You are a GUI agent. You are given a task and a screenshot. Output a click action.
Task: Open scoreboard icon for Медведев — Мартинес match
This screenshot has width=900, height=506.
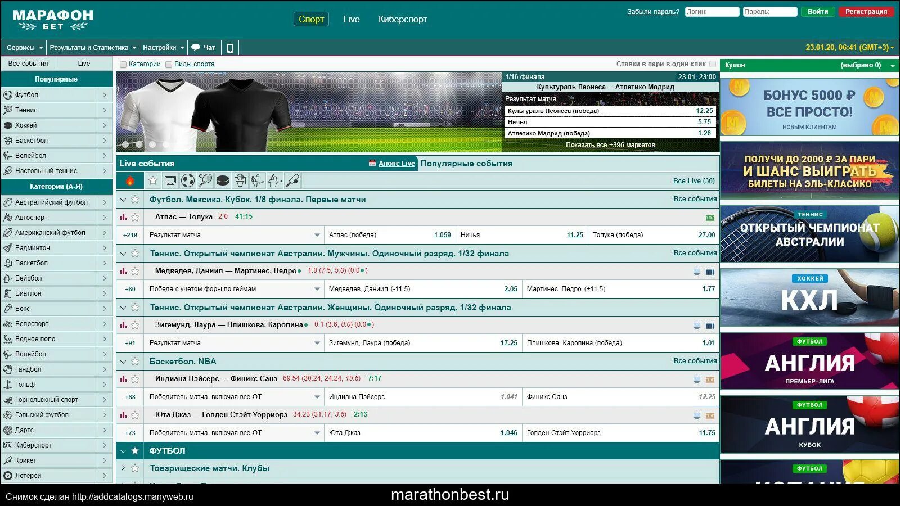coord(710,272)
